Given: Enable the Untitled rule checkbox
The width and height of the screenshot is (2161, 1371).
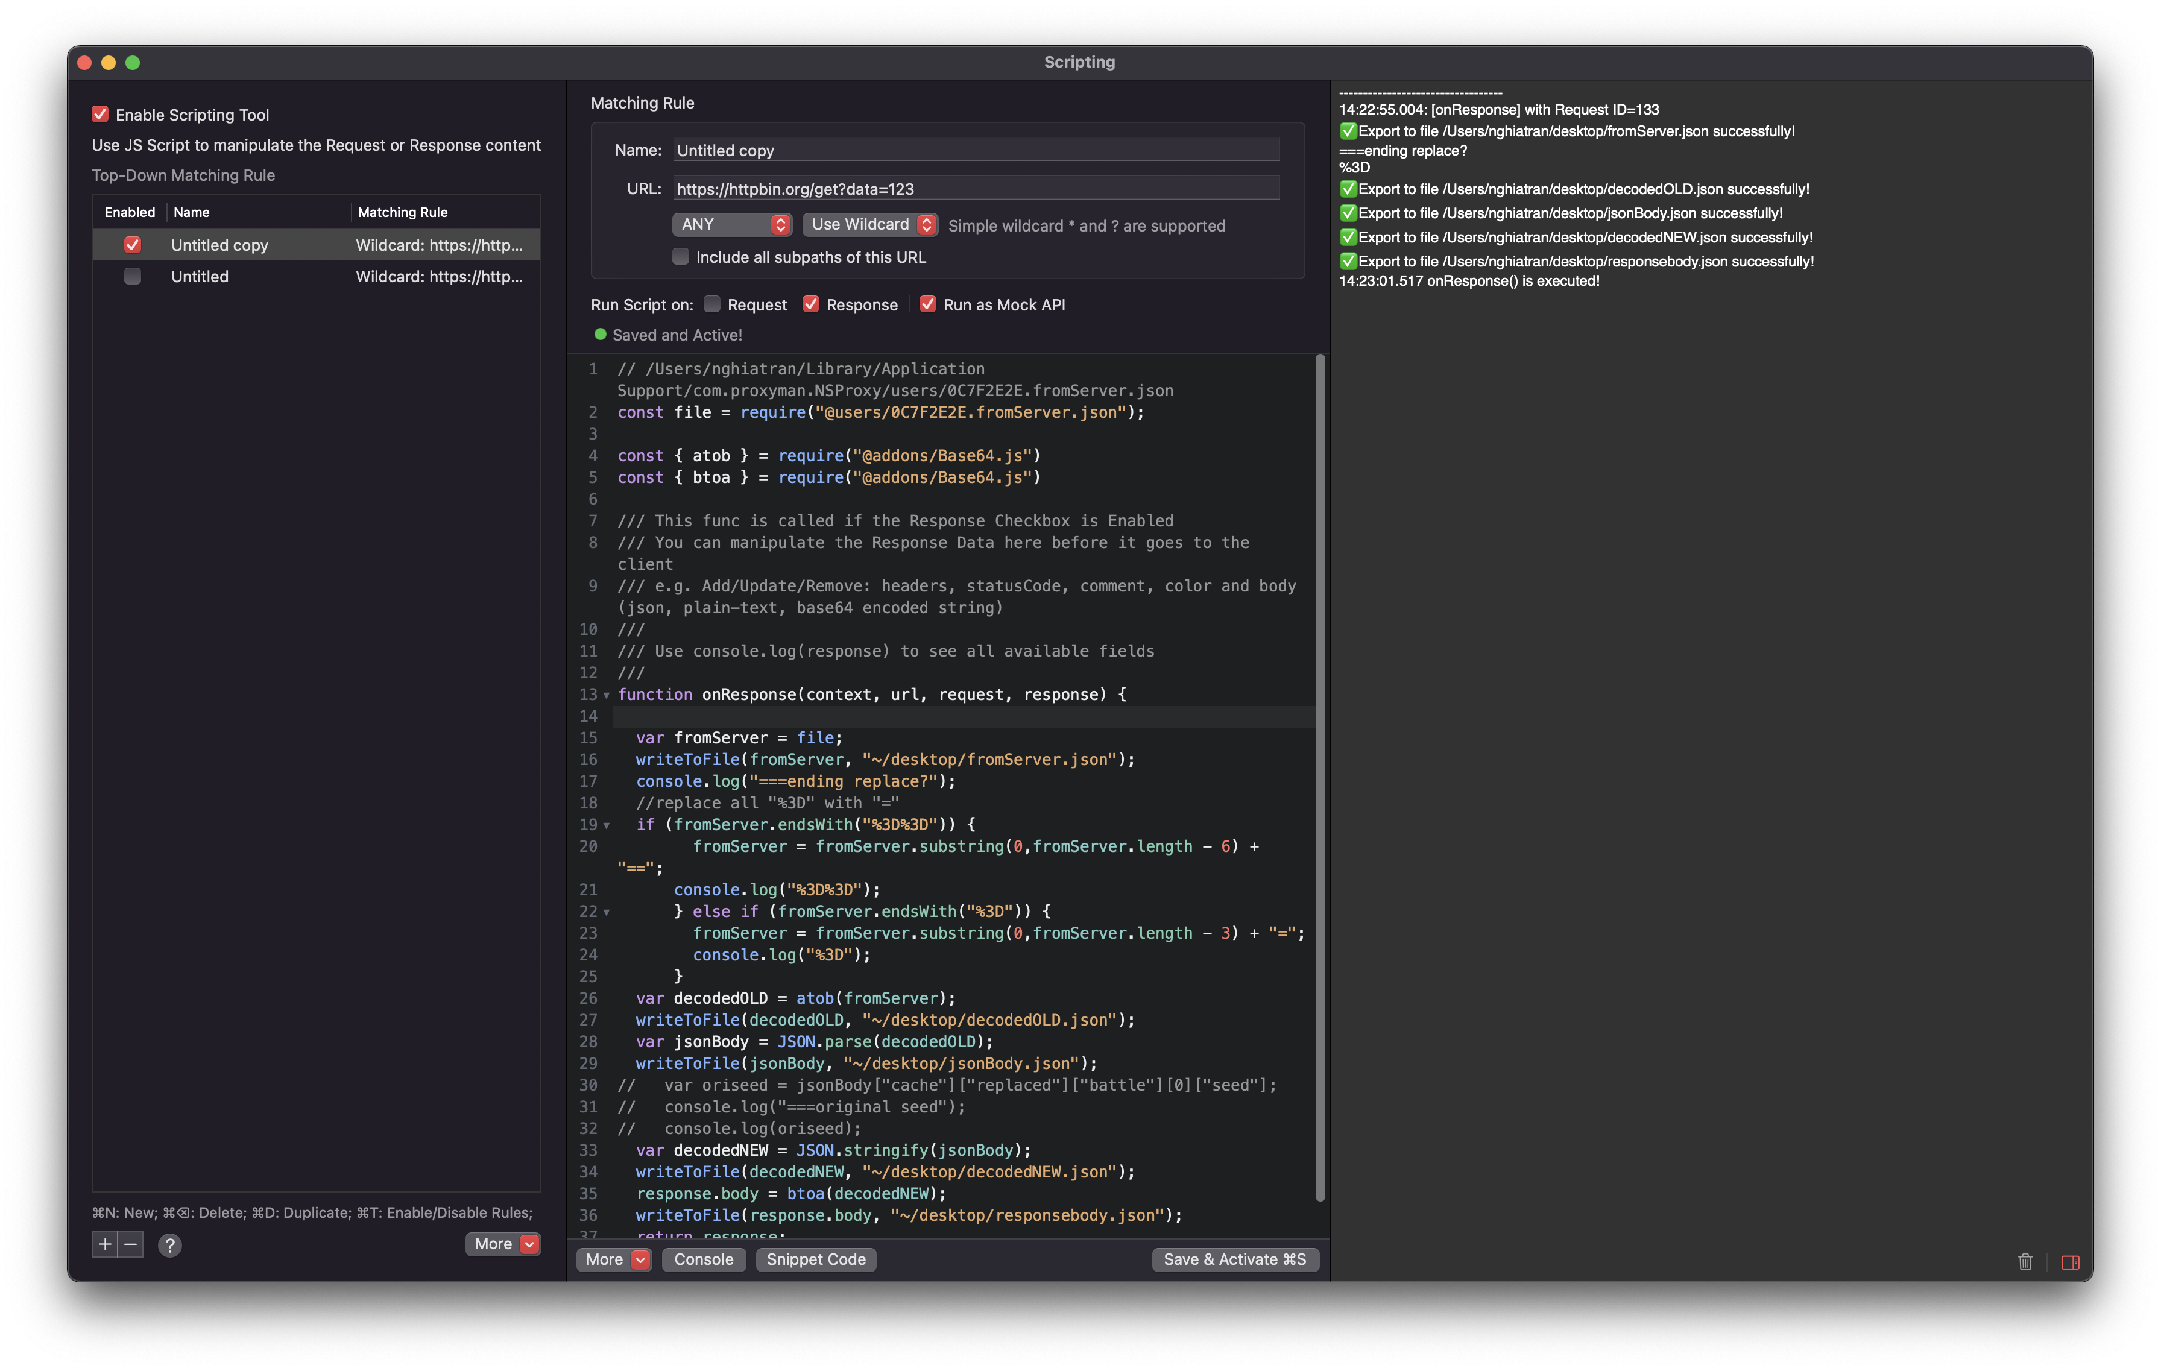Looking at the screenshot, I should coord(132,276).
